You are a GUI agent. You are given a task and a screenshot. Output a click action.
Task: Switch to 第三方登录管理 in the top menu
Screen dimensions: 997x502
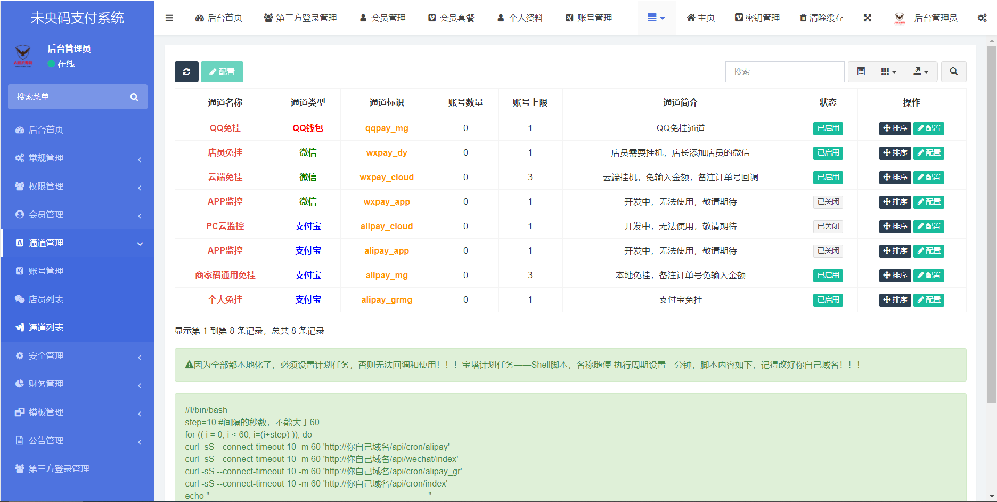click(300, 18)
